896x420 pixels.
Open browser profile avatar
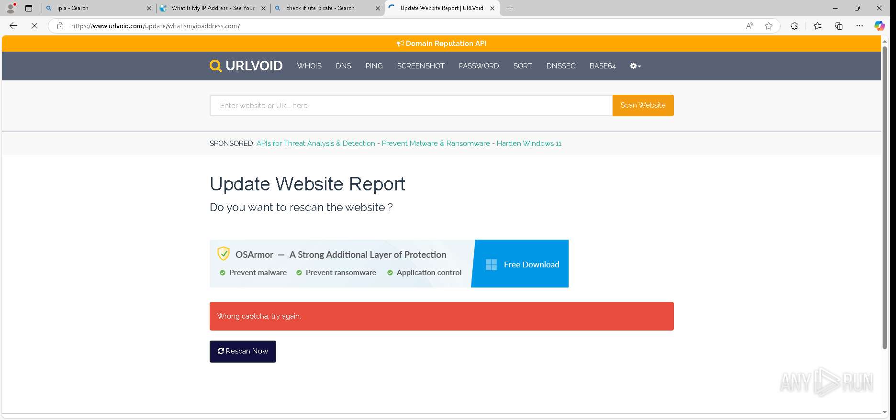pyautogui.click(x=11, y=8)
